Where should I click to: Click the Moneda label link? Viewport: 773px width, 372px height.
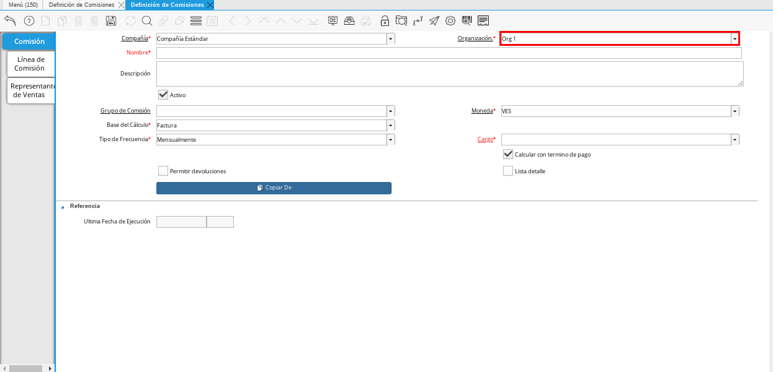(482, 111)
